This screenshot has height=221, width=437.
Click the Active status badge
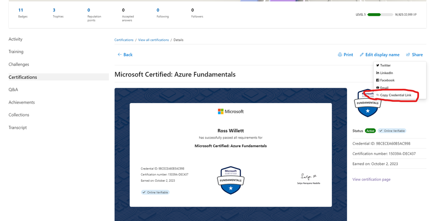(371, 131)
